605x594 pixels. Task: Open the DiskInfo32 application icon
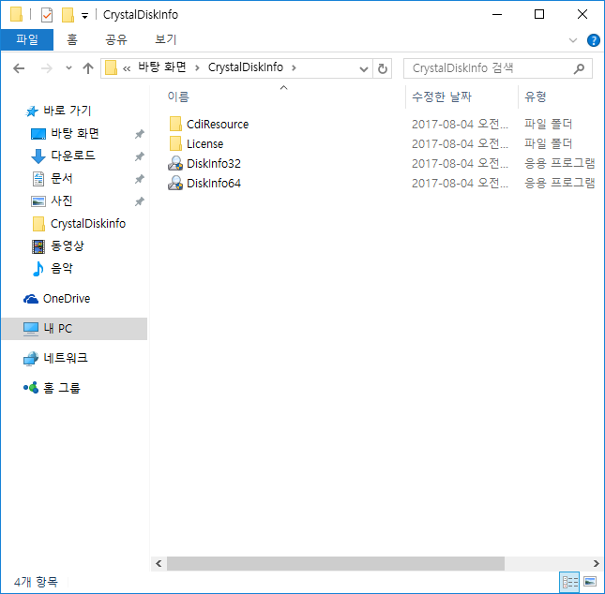click(175, 163)
